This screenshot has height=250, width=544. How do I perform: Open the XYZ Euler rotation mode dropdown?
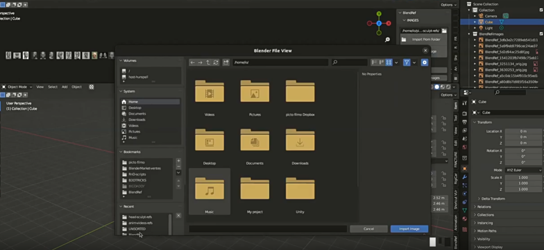(524, 170)
